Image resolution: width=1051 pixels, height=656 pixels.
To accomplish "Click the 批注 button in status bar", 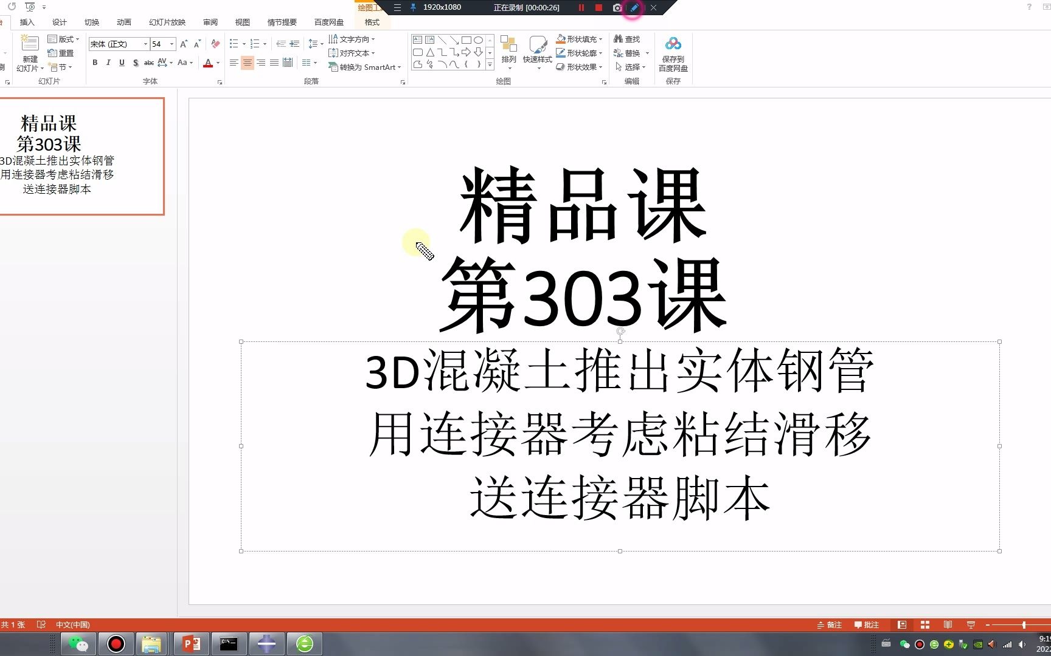I will tap(868, 624).
